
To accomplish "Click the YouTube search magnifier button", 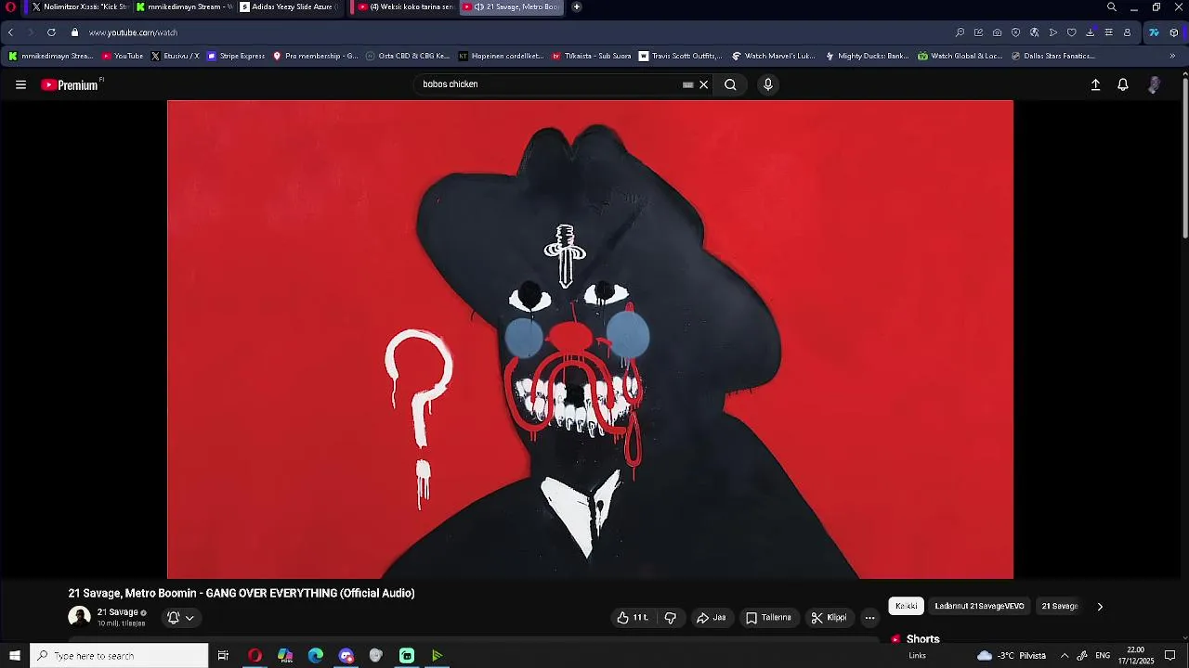I will click(730, 84).
